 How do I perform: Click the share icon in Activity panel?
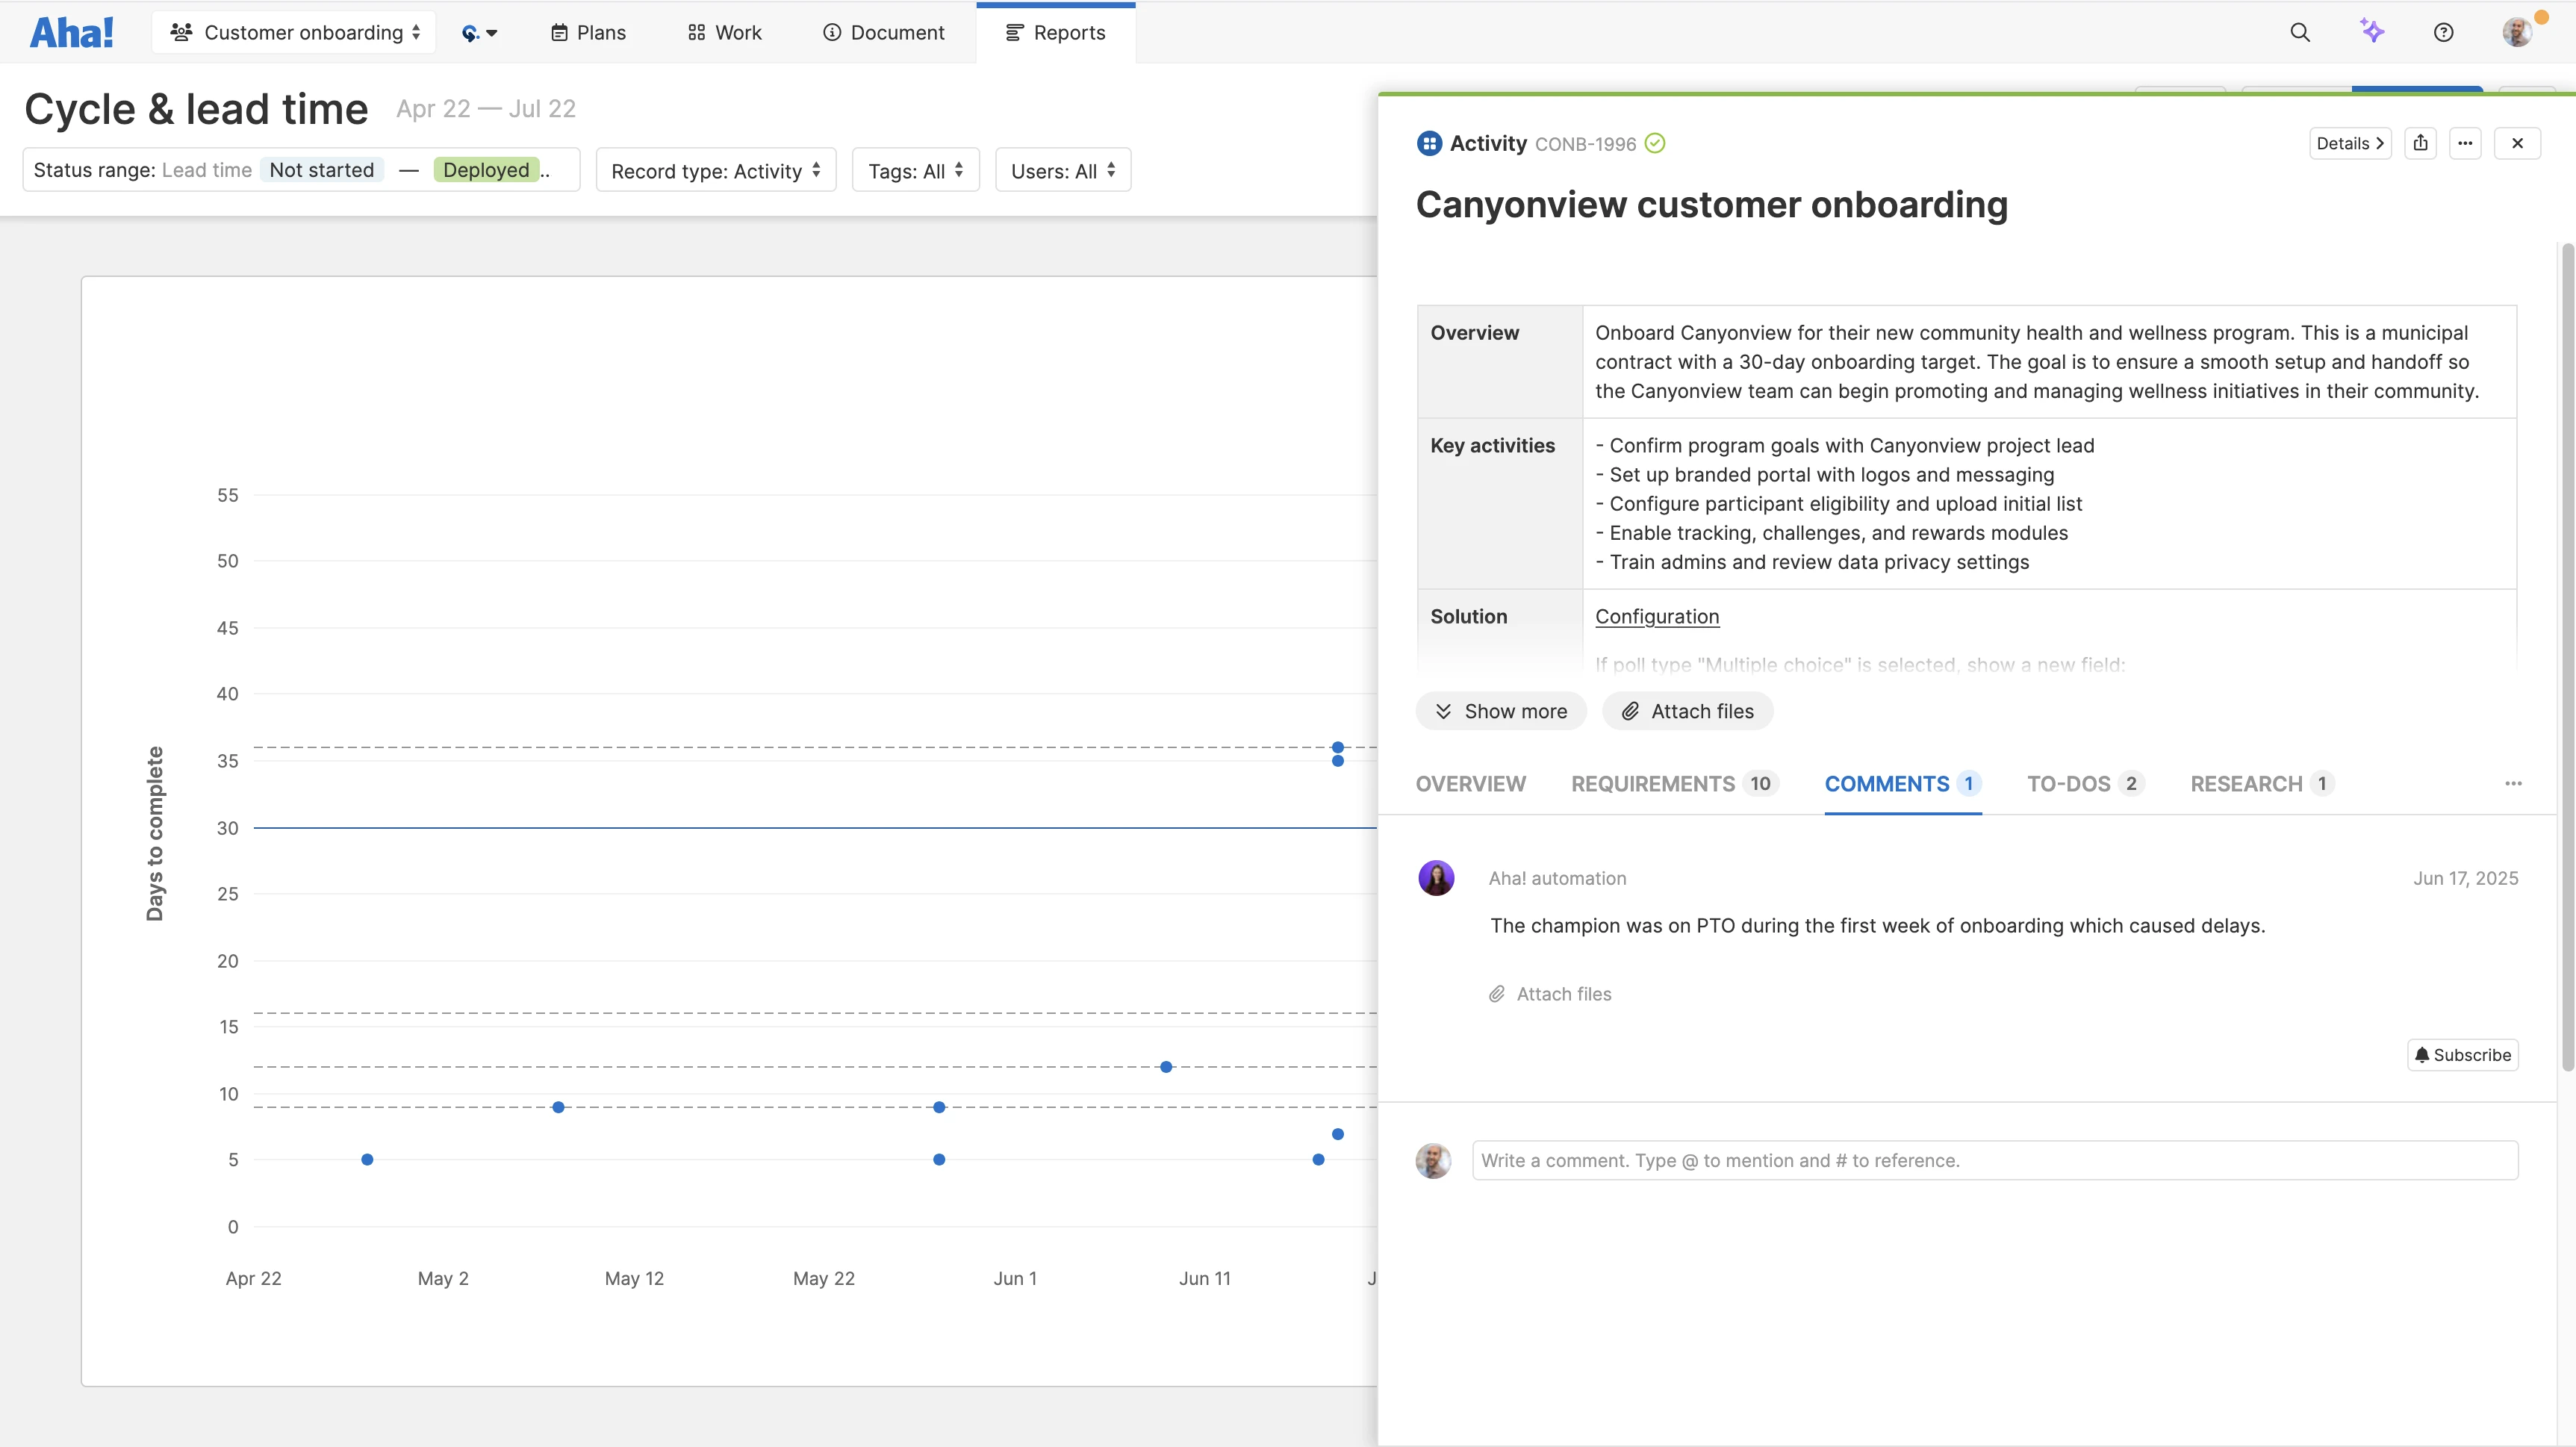tap(2420, 143)
